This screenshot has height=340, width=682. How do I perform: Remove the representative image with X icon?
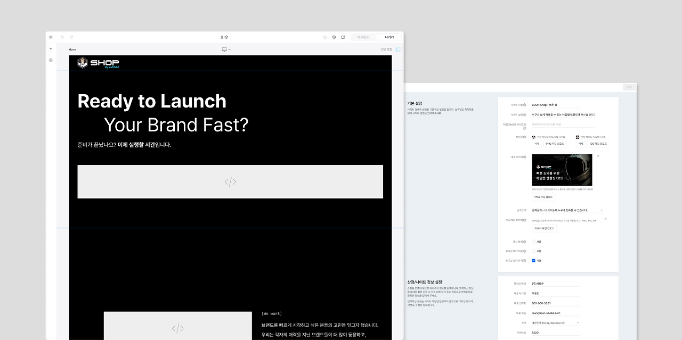click(x=598, y=156)
